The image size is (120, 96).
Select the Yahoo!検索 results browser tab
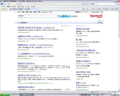[x=23, y=9]
